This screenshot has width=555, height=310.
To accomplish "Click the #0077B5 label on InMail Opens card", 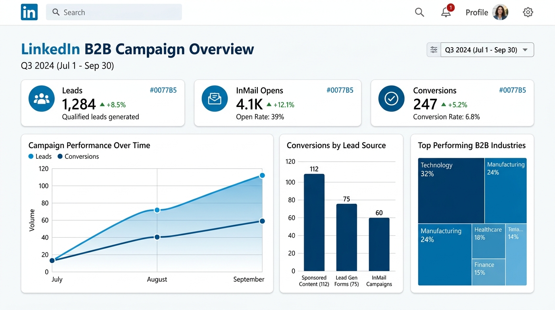I will pos(340,90).
